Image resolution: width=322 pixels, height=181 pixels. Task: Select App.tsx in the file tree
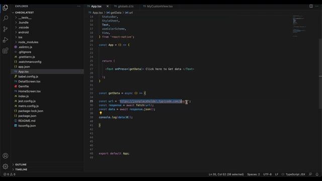pos(23,71)
